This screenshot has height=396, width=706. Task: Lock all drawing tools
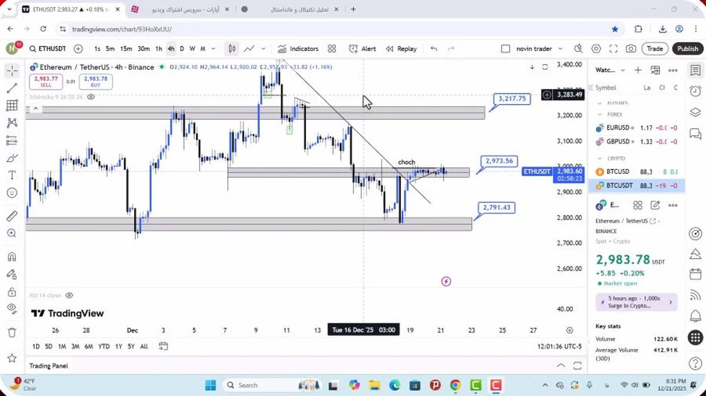pos(12,292)
